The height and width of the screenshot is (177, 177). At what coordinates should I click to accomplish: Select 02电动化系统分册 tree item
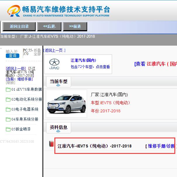tap(27, 99)
